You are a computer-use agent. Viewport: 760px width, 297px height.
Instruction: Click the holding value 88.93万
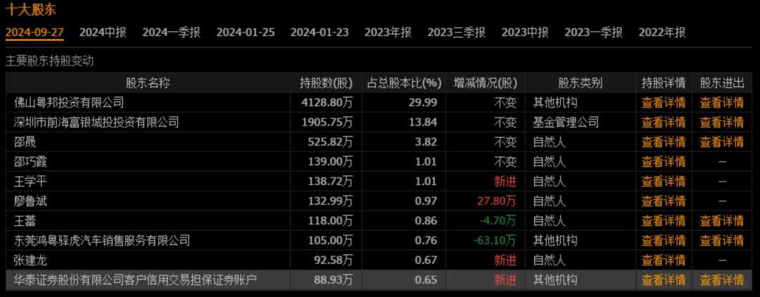tap(334, 279)
